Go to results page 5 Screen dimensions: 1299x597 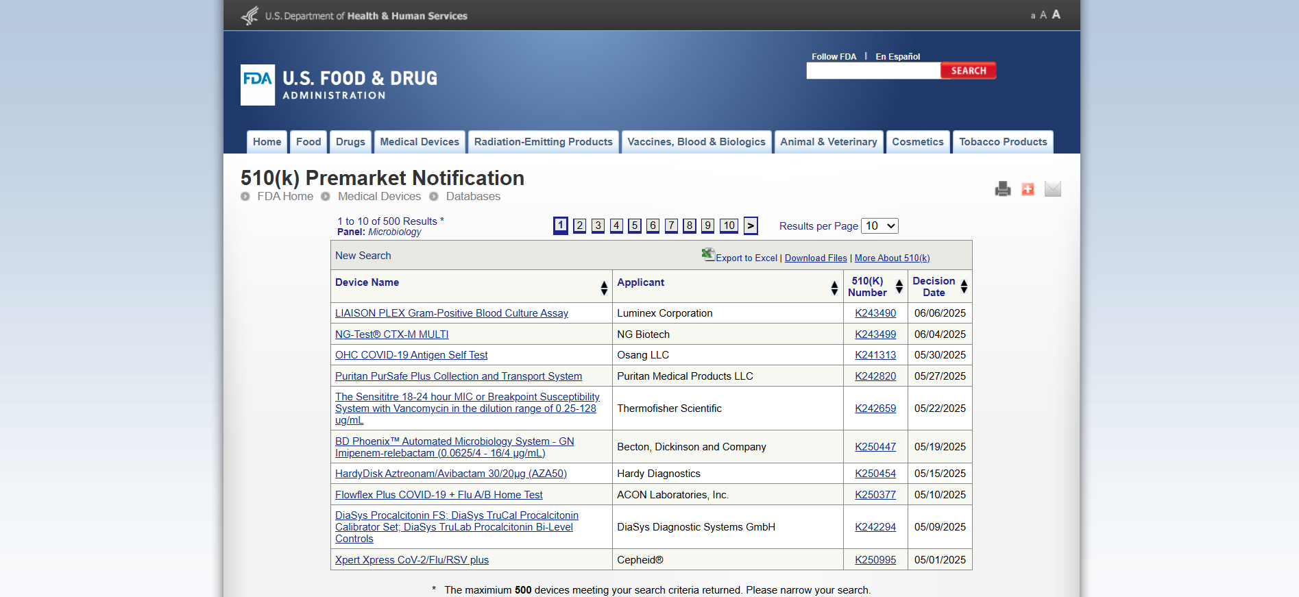[635, 226]
